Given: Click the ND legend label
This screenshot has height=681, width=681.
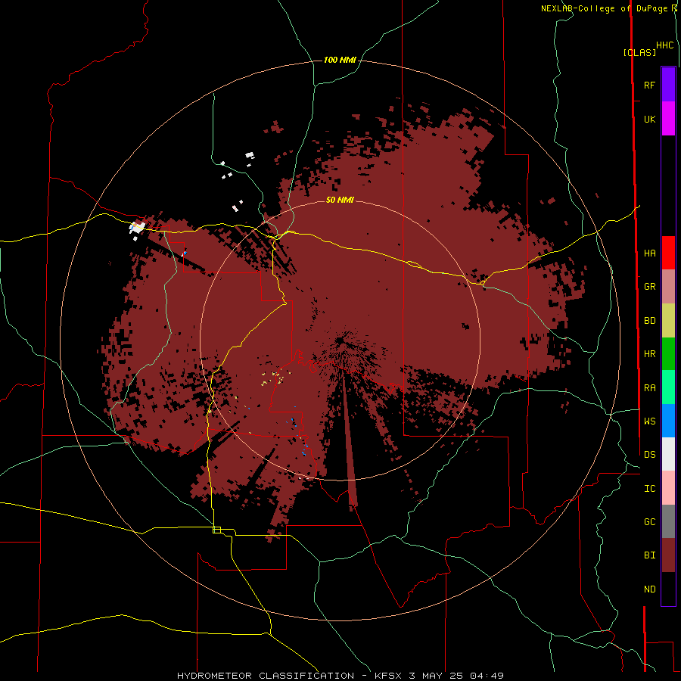Looking at the screenshot, I should click(x=649, y=589).
